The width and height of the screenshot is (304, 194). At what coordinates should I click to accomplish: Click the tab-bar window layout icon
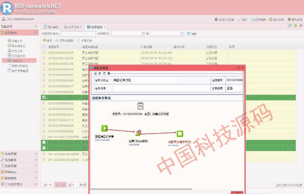tap(290, 26)
